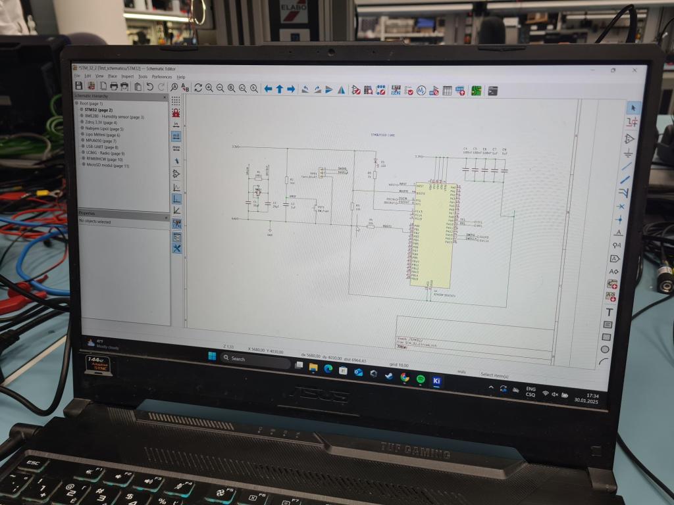Screen dimensions: 674x505
Task: Open the Inspect menu
Action: 127,76
